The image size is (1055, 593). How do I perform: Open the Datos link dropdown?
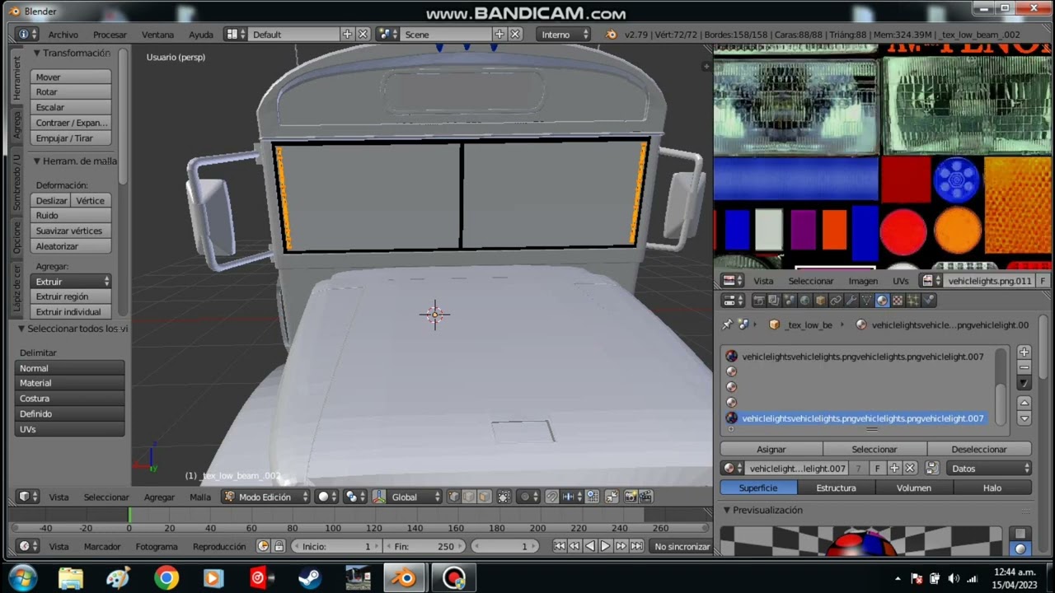(987, 468)
